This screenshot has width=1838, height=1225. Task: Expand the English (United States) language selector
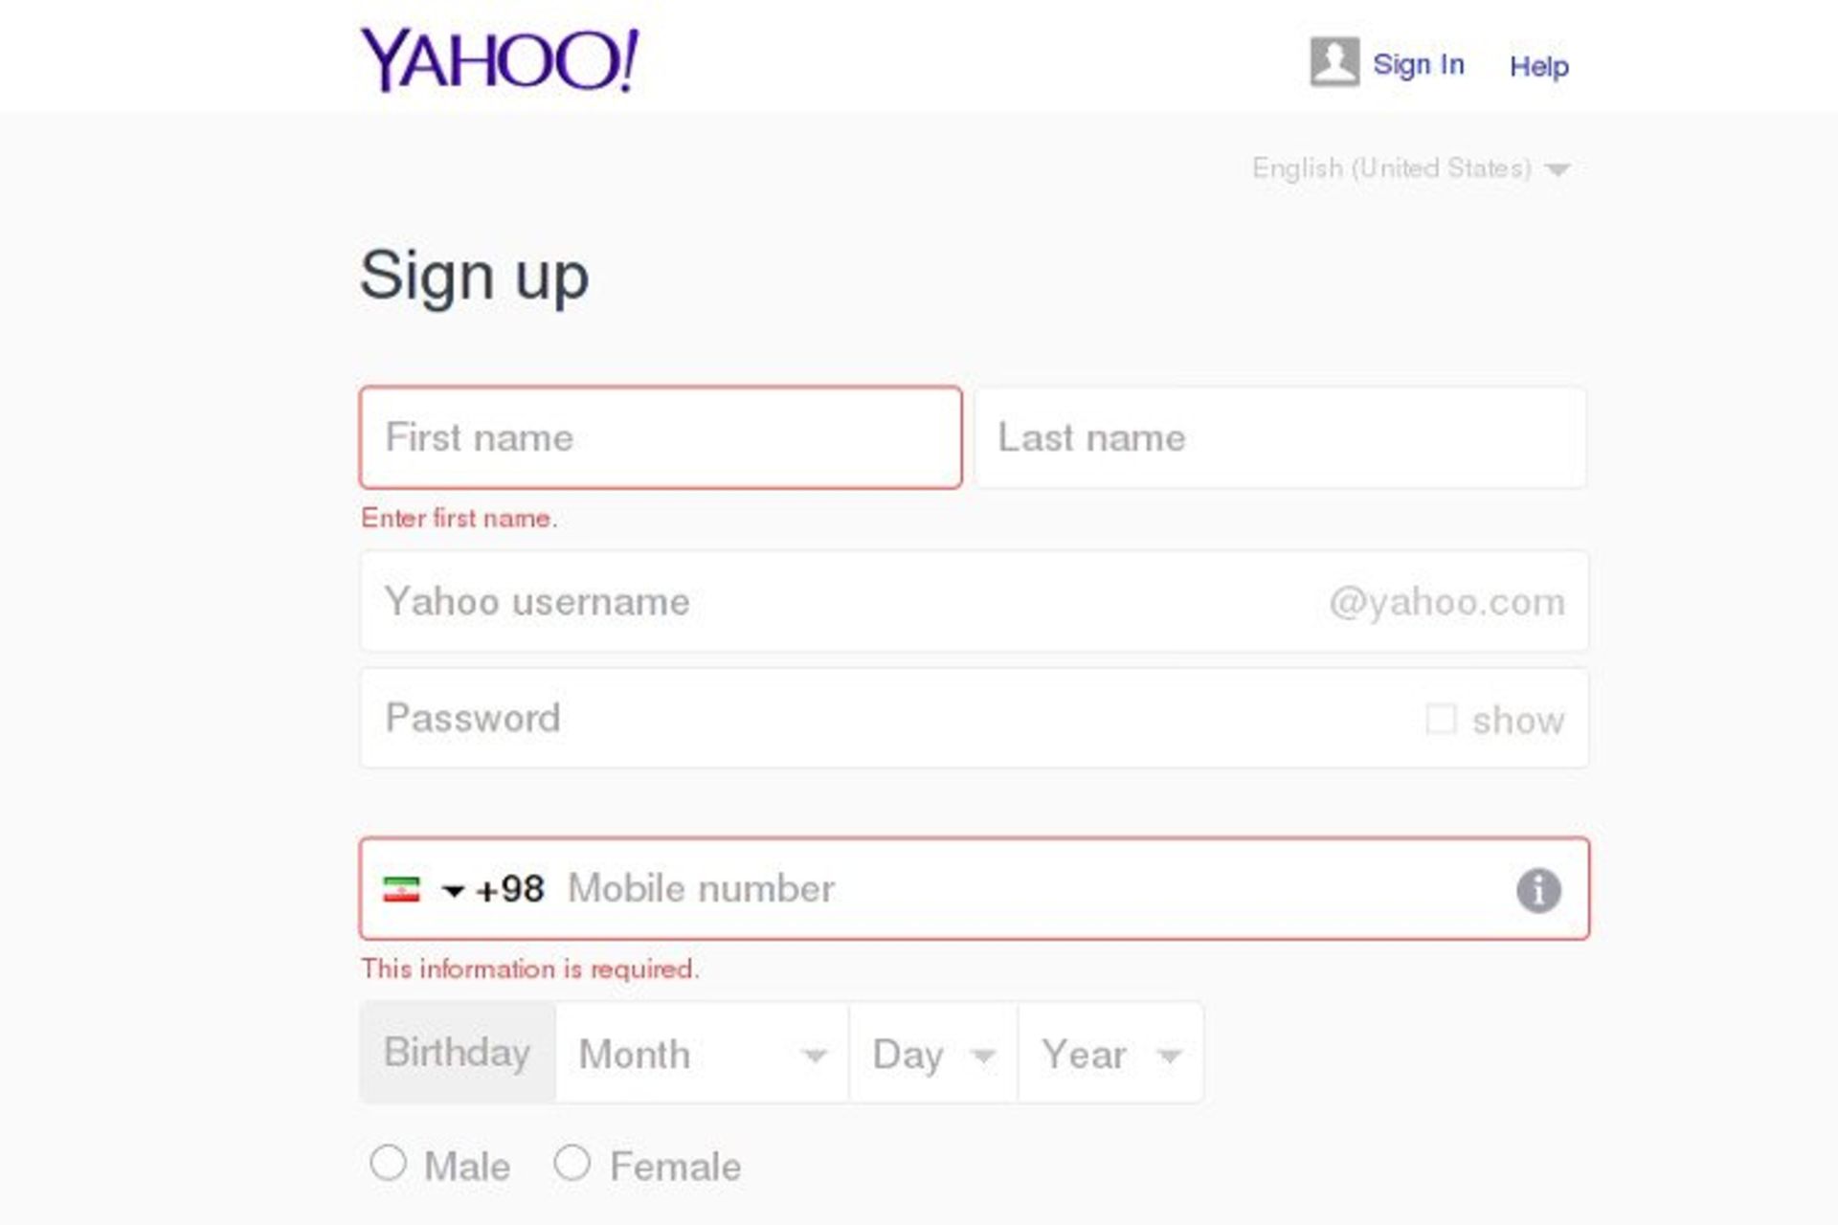click(1410, 168)
